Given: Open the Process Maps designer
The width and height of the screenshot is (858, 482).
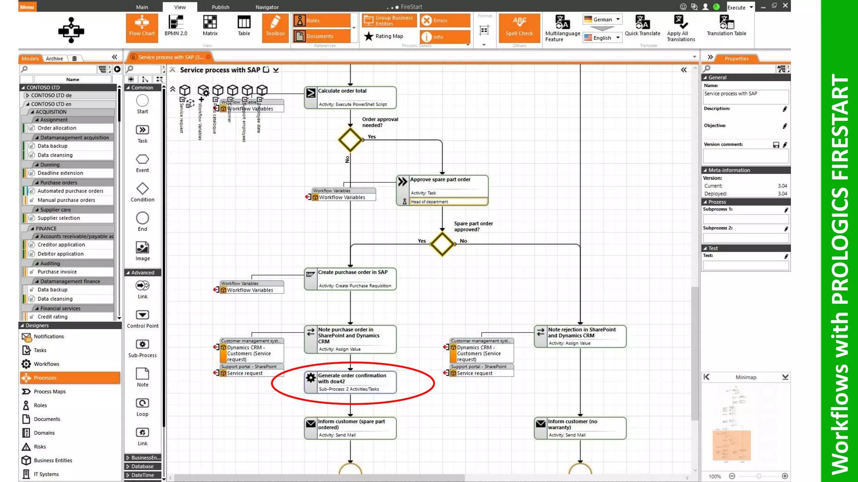Looking at the screenshot, I should 49,392.
